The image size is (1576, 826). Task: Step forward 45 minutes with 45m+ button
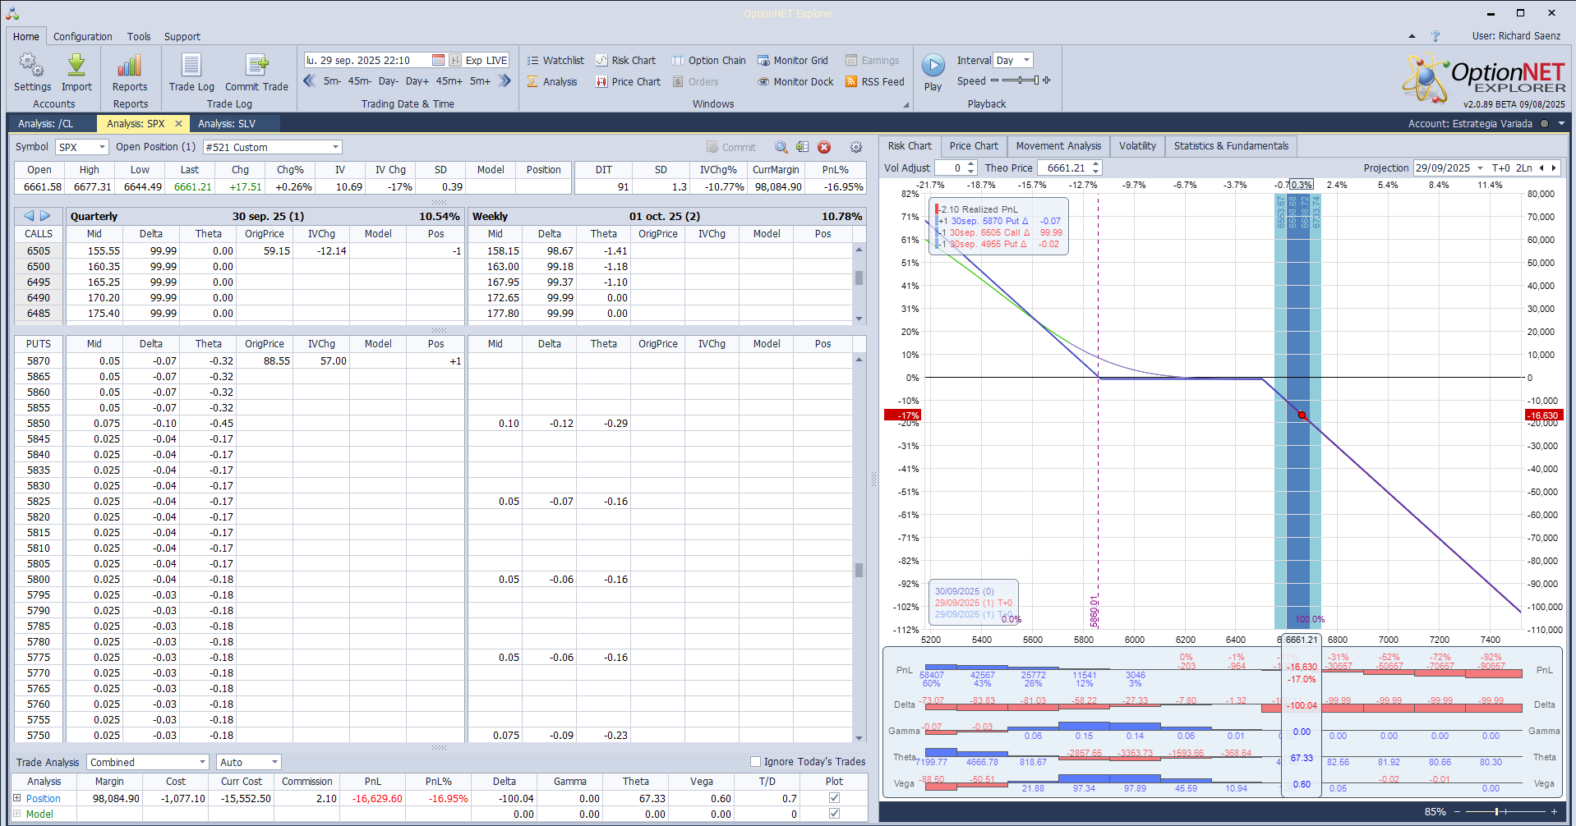[449, 81]
